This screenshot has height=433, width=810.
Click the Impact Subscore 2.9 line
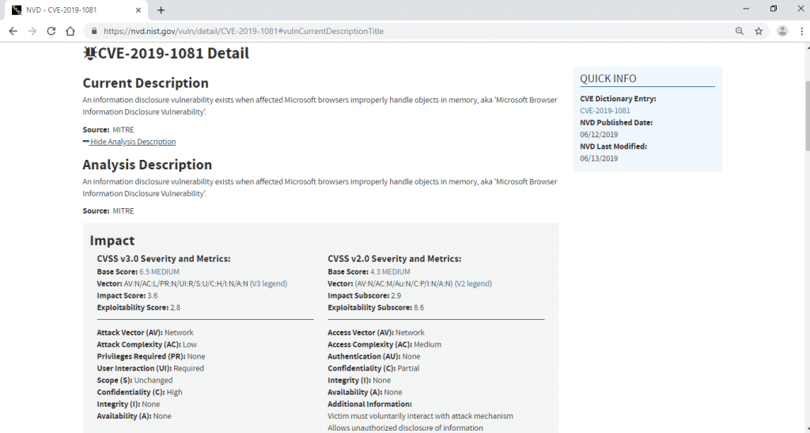[x=364, y=295]
